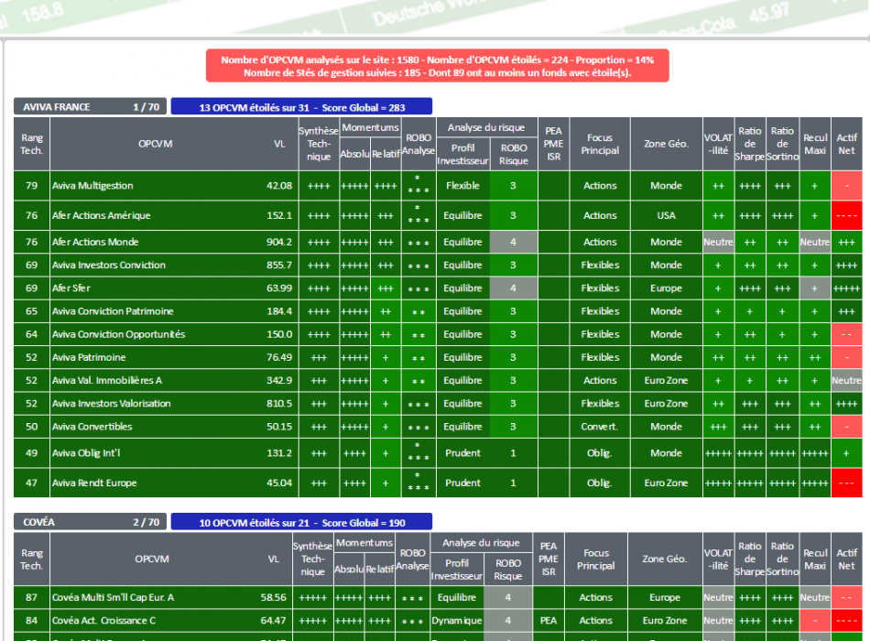Click red Actif Net cell of Aviva Rendt Europe

[847, 483]
